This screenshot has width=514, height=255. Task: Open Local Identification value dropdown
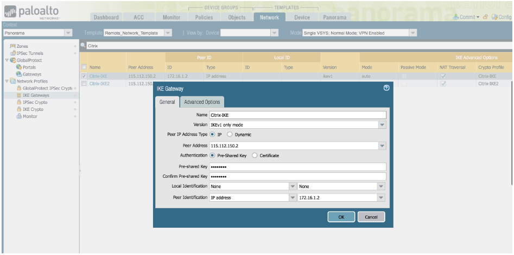(381, 186)
